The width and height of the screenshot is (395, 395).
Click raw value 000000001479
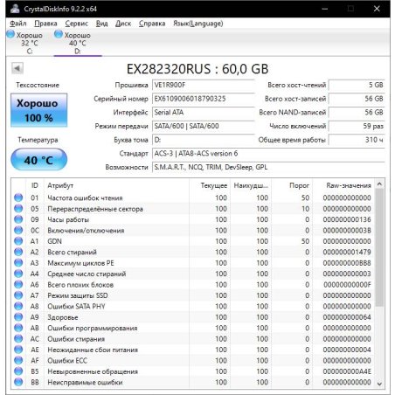click(347, 252)
